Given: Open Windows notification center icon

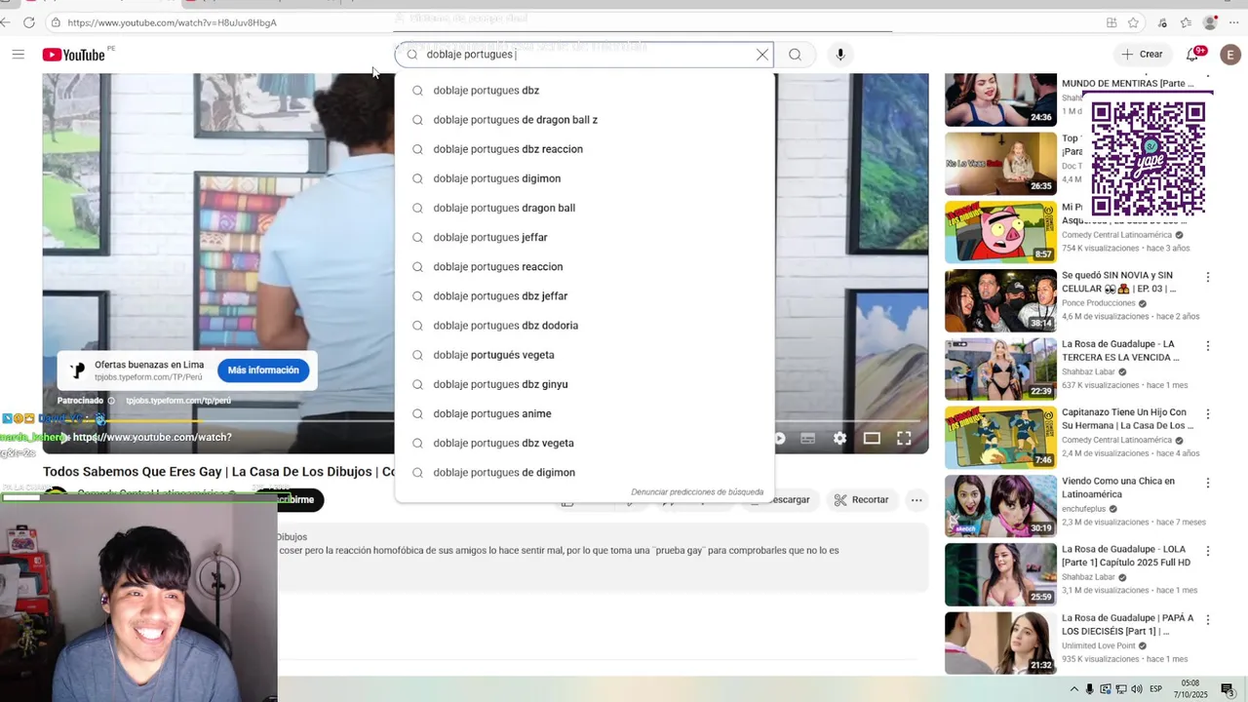Looking at the screenshot, I should point(1228,689).
